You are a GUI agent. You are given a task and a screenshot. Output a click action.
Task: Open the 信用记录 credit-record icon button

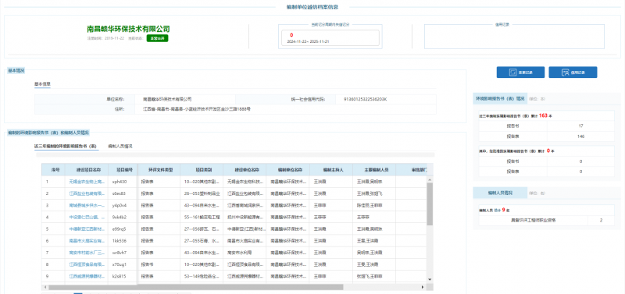pos(573,73)
